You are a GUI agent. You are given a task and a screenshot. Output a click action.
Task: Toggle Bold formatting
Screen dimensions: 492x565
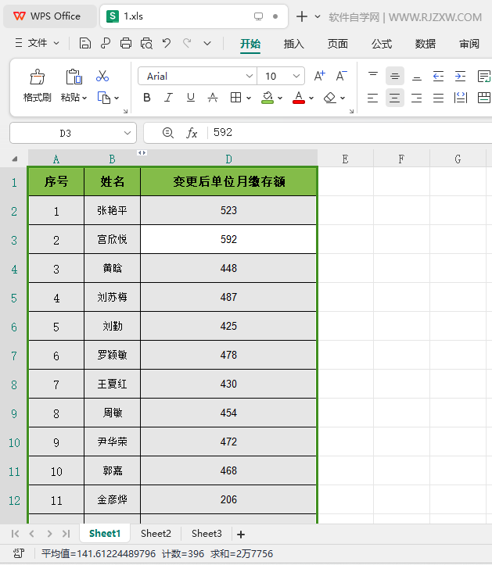click(x=147, y=98)
